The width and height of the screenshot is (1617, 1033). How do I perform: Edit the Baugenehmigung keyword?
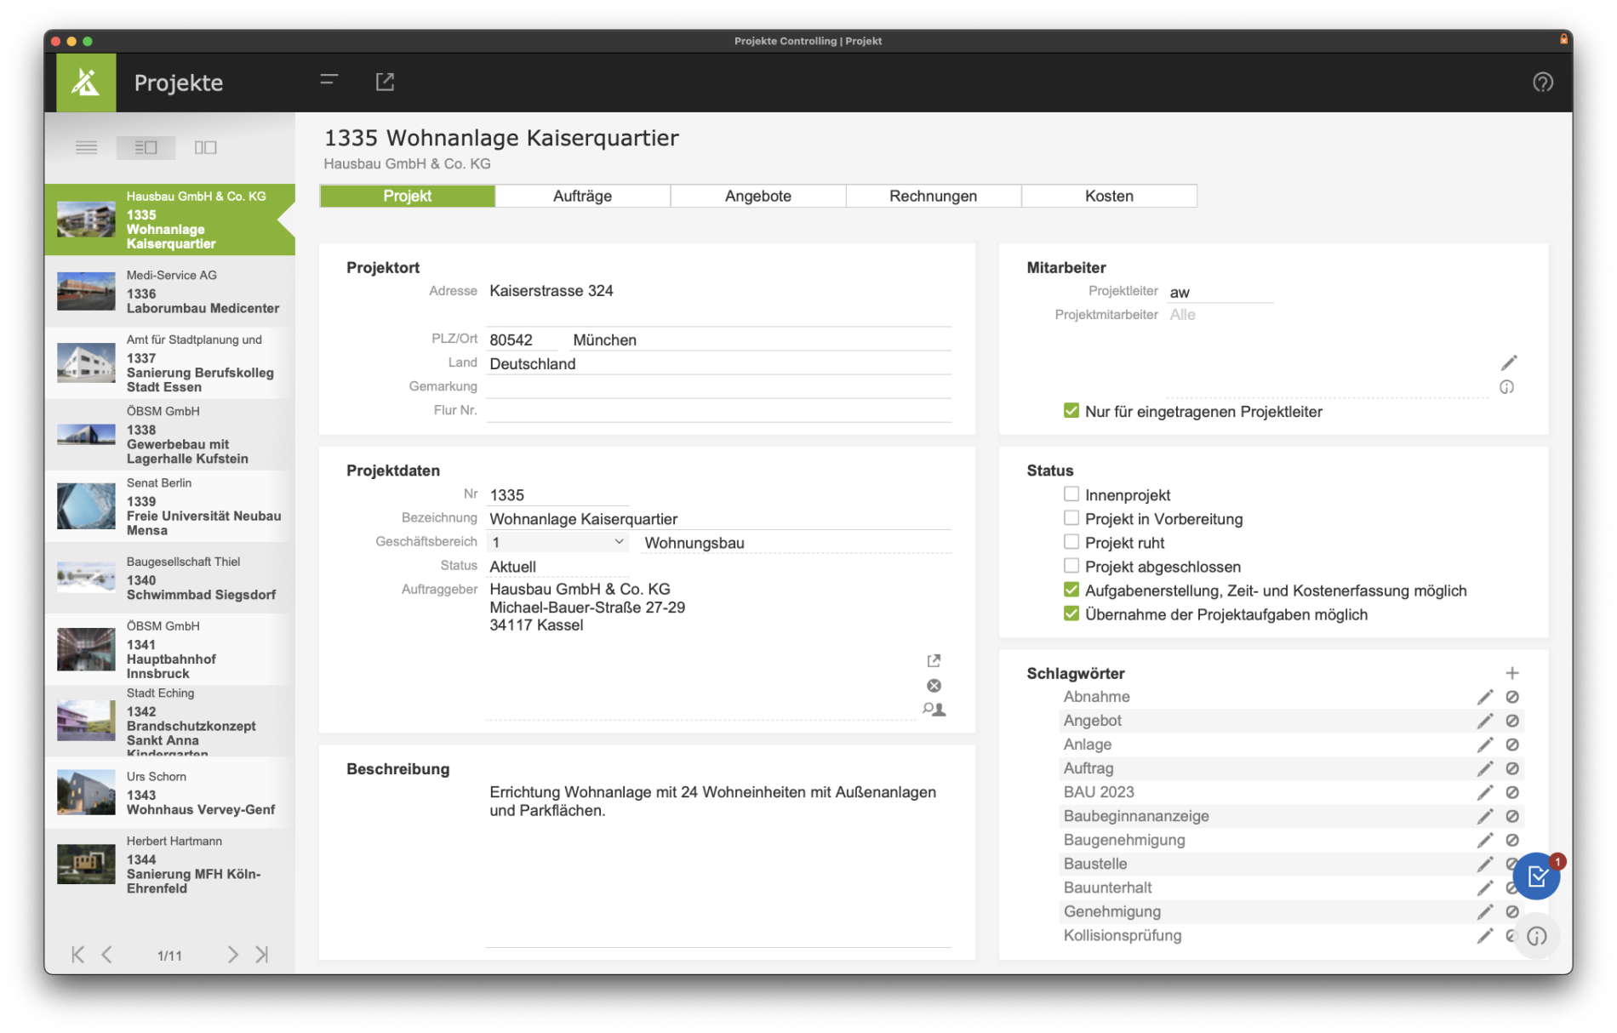pyautogui.click(x=1484, y=840)
